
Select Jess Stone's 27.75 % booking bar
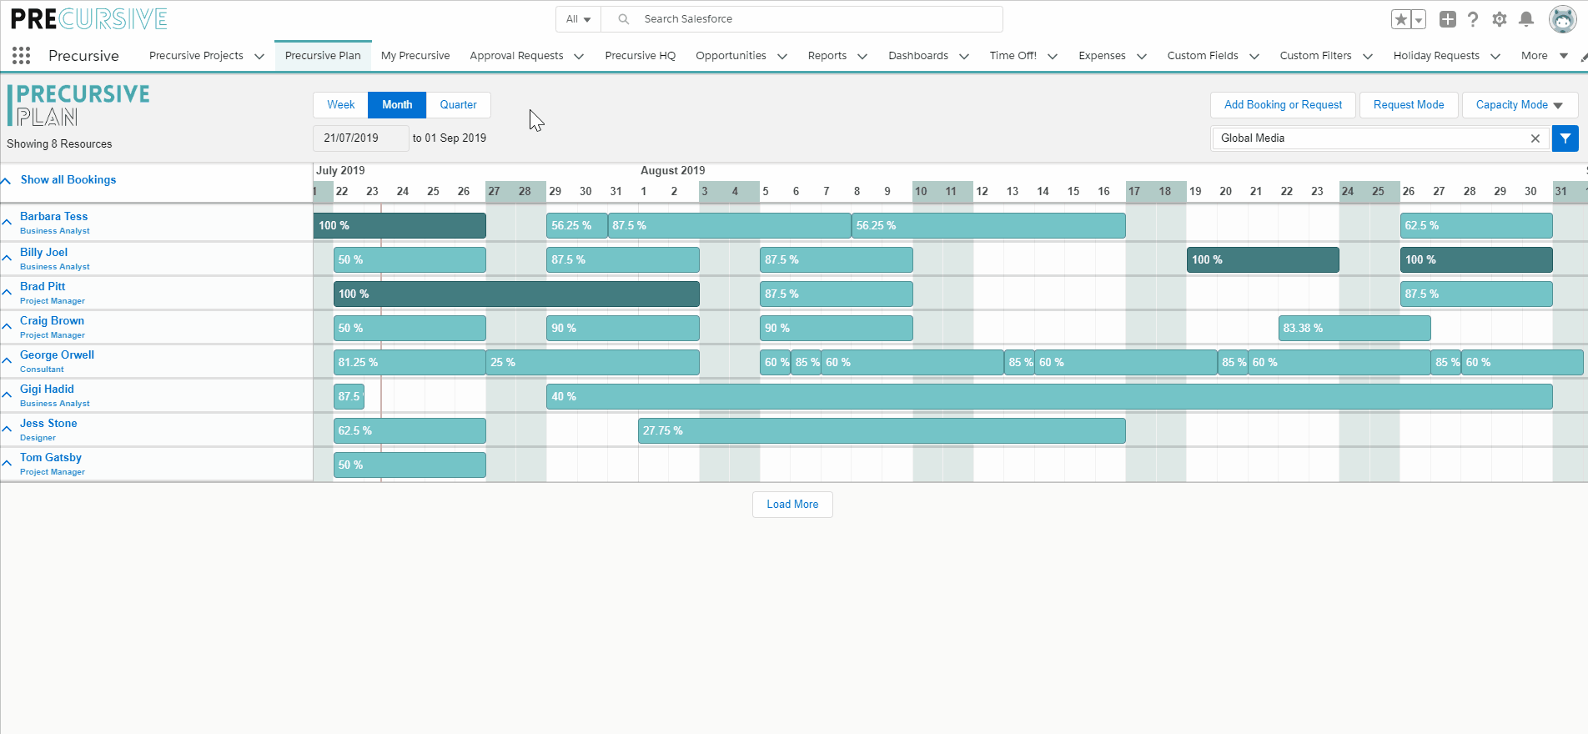(882, 431)
